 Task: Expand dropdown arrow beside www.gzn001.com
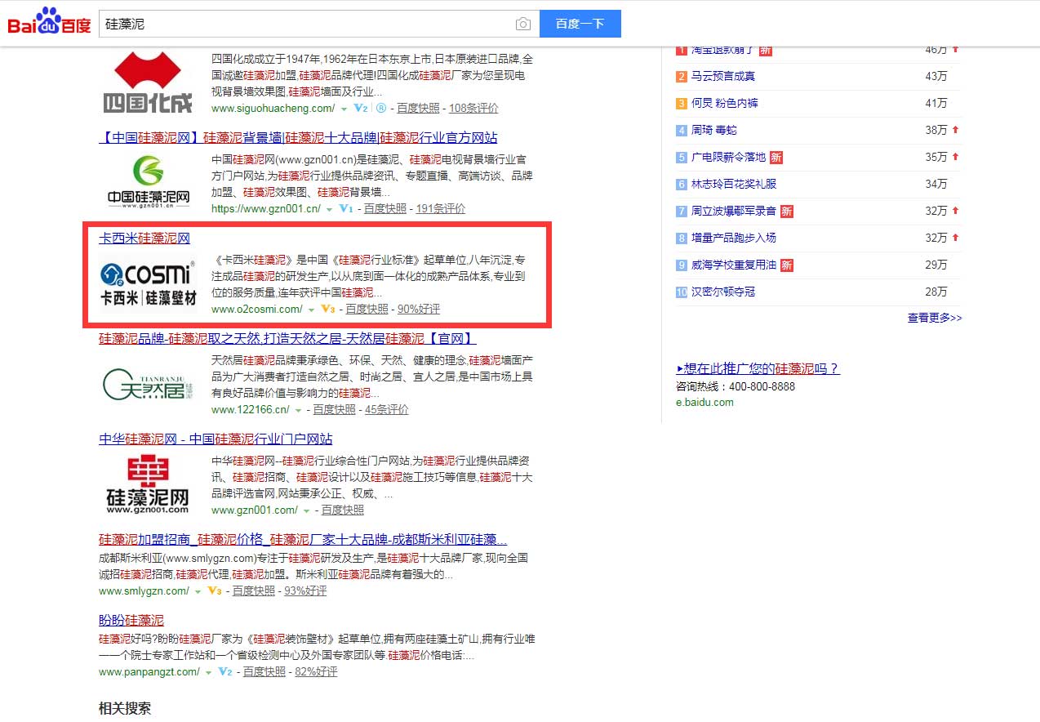tap(307, 511)
